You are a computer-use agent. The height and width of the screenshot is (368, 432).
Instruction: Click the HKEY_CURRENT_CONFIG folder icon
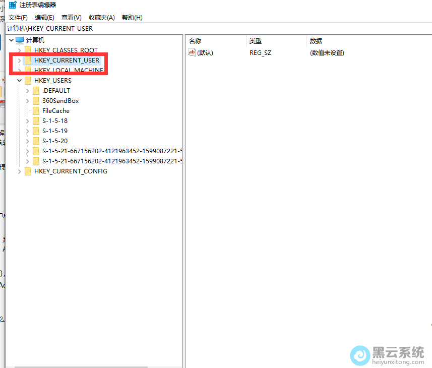[28, 171]
